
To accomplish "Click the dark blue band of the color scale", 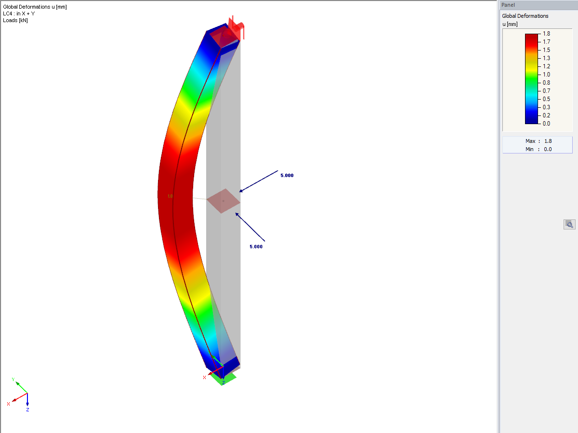I will pos(531,119).
